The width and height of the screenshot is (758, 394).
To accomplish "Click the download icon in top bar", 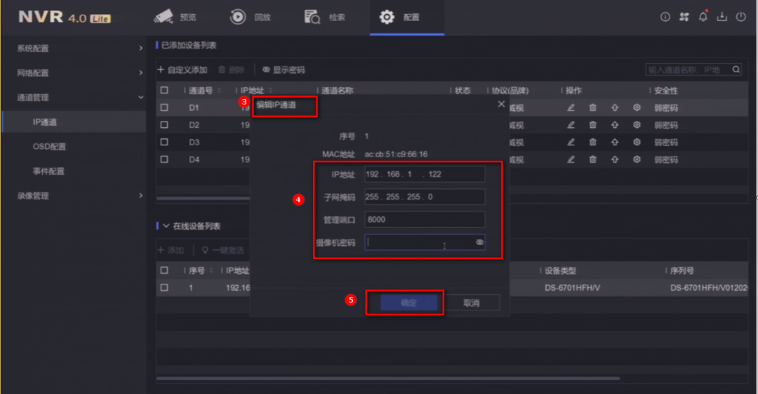I will tap(722, 17).
